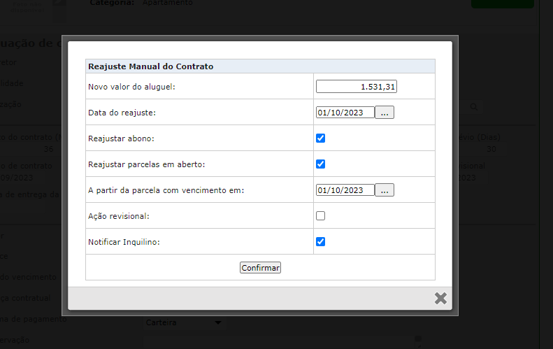Focus the parcela com vencimento date field
This screenshot has width=553, height=349.
tap(345, 190)
